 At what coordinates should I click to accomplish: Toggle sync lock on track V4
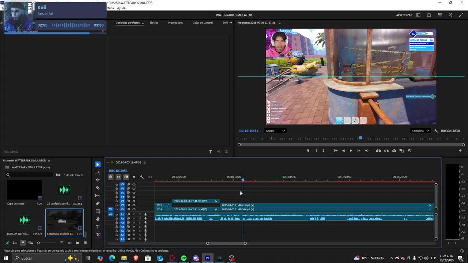[x=128, y=197]
